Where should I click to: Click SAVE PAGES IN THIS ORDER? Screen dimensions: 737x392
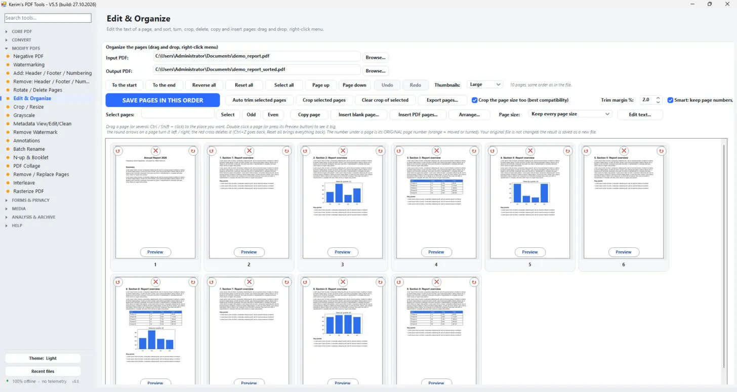162,100
